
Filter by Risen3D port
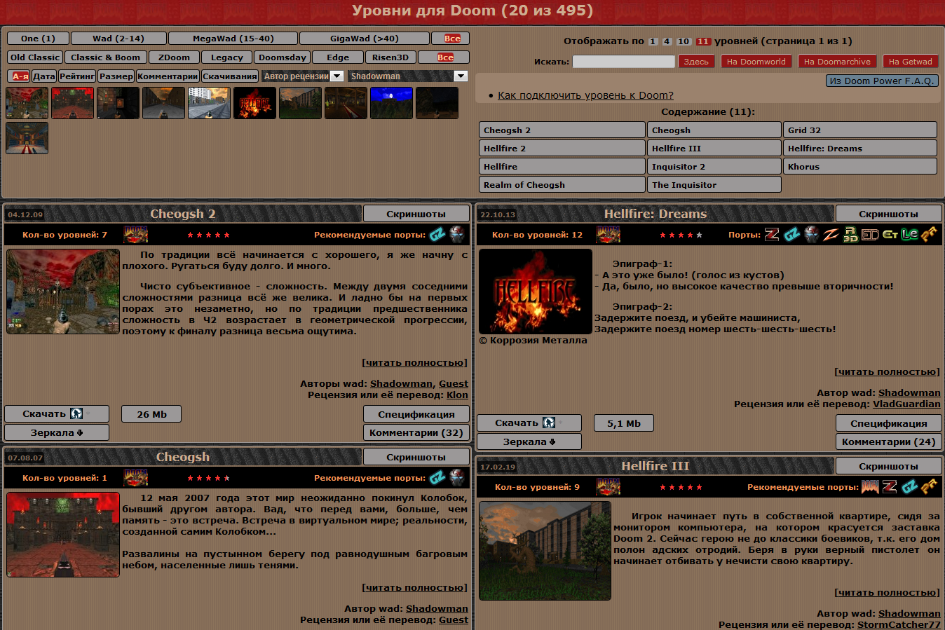click(390, 57)
